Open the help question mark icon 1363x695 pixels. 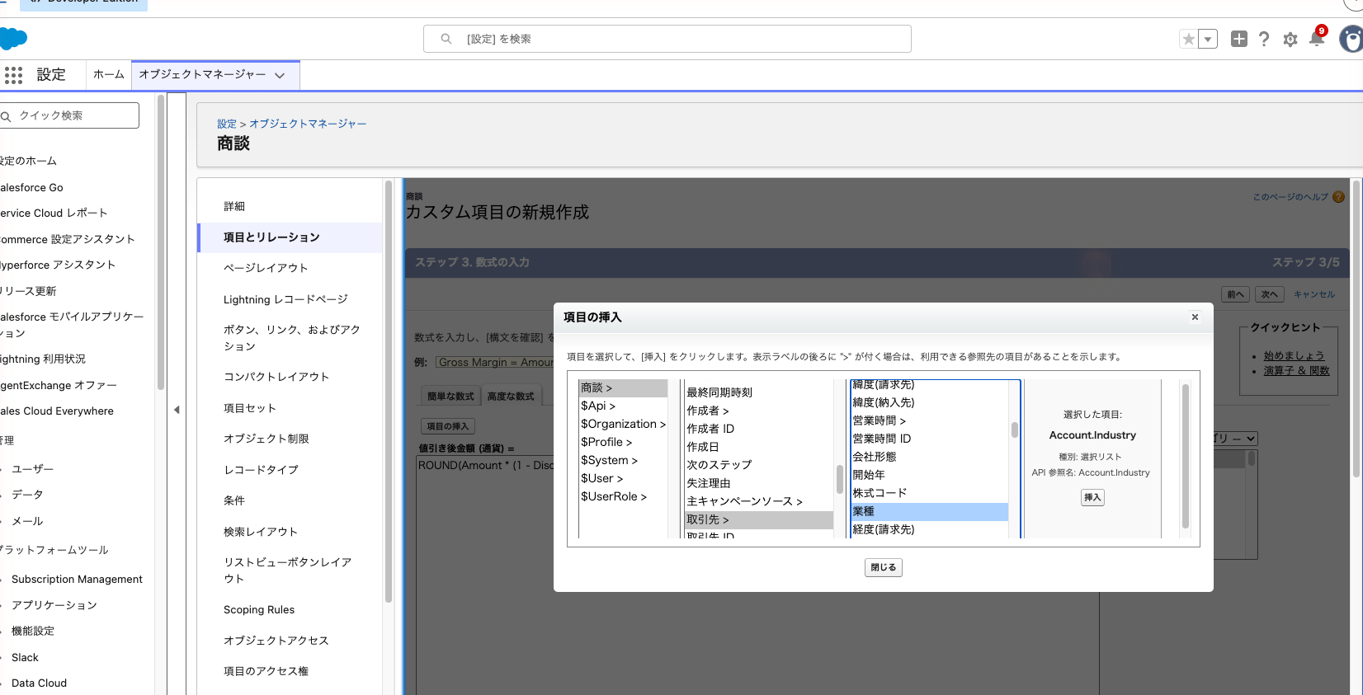pyautogui.click(x=1264, y=39)
